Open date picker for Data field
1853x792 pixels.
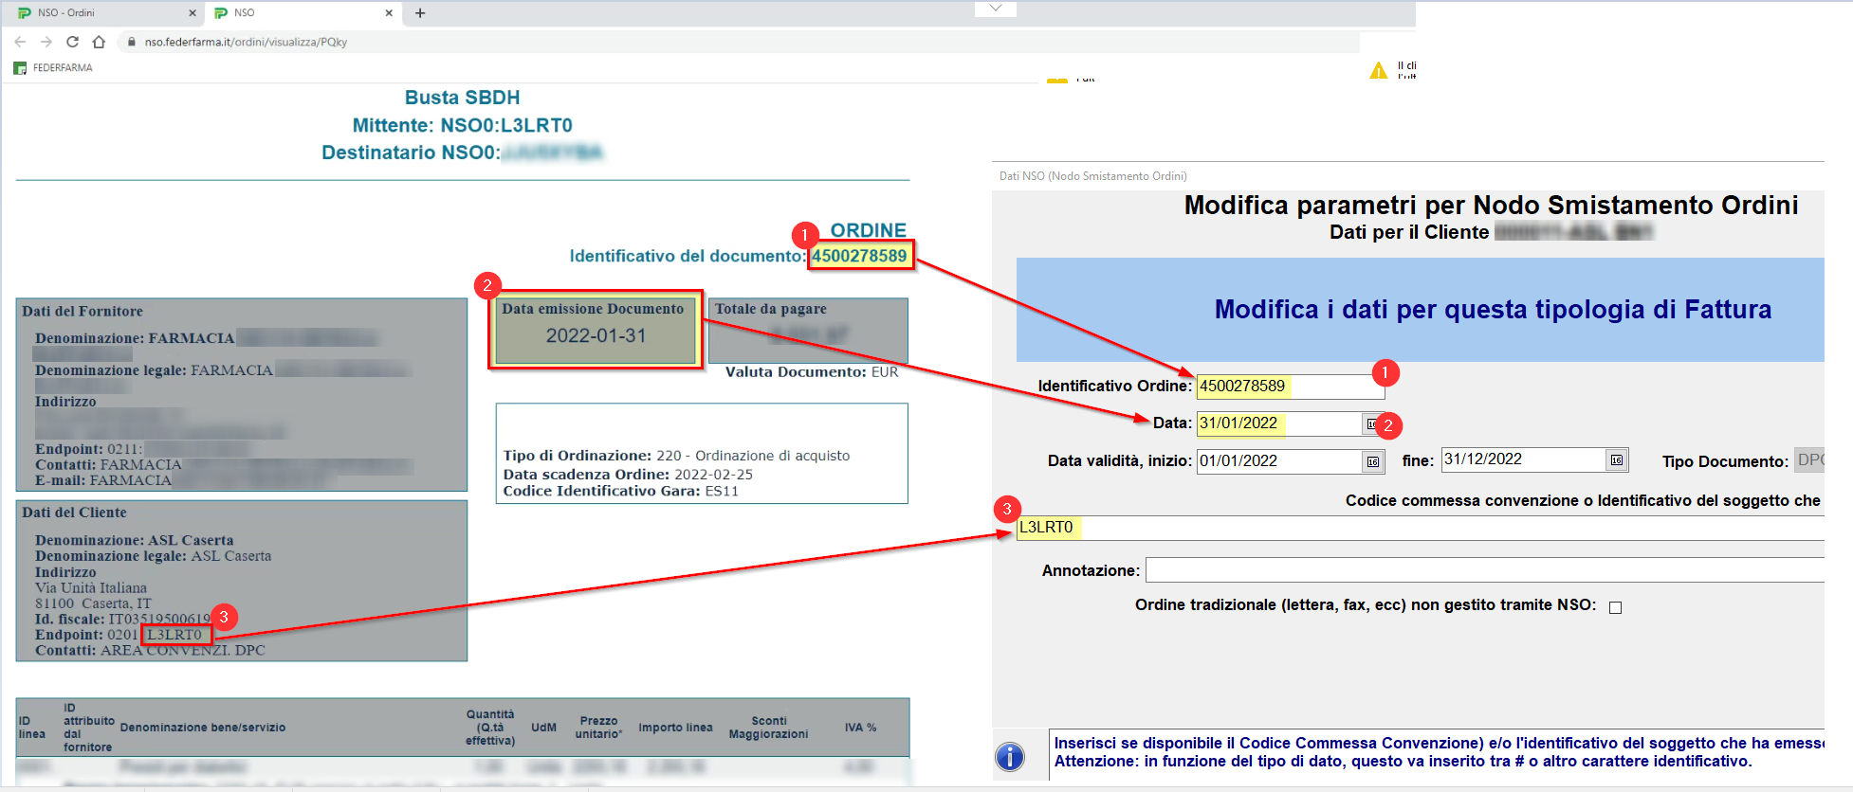pyautogui.click(x=1370, y=424)
